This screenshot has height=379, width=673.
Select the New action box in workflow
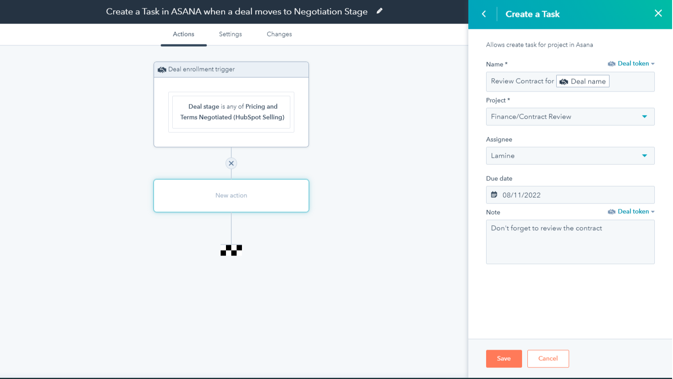231,195
